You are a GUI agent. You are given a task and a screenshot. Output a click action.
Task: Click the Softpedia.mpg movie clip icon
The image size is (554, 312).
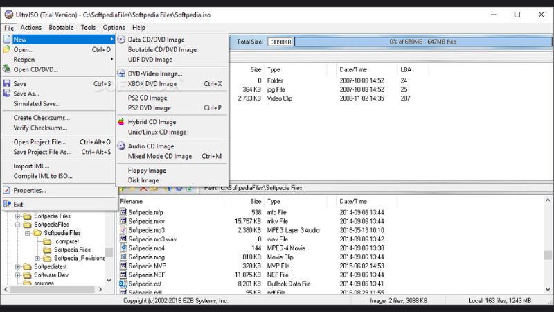123,257
